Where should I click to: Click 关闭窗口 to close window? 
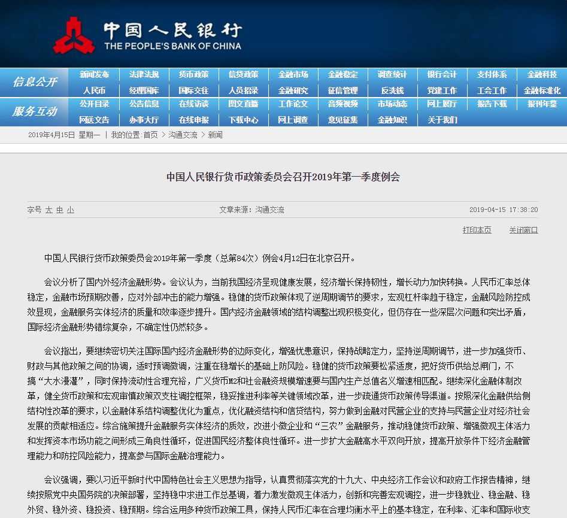pyautogui.click(x=524, y=230)
